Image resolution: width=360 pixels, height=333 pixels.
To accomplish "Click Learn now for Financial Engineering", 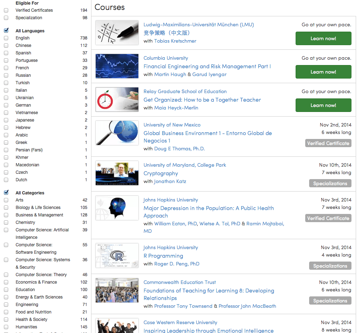I will click(323, 72).
